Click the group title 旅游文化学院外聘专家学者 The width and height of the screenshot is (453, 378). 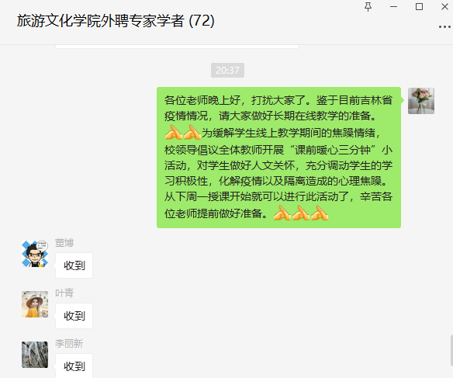pos(101,21)
